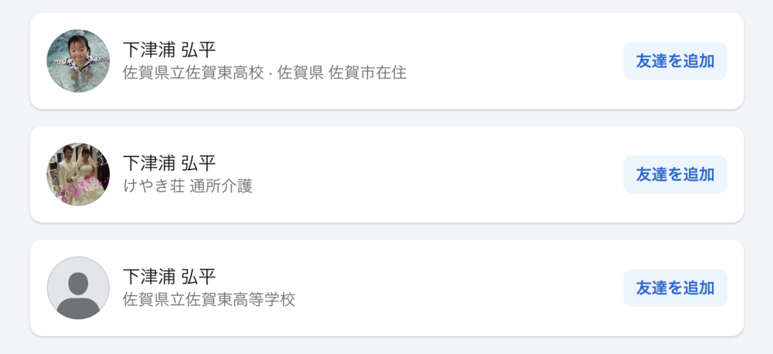Screen dimensions: 773x354
Task: Open 下津浦 弘平 name above 佐賀市在住 line
Action: (169, 49)
